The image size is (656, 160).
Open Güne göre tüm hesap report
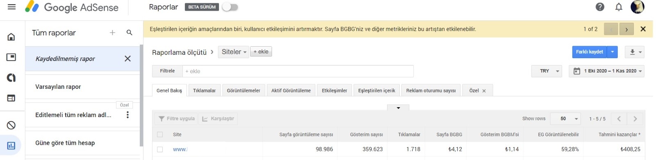point(82,143)
